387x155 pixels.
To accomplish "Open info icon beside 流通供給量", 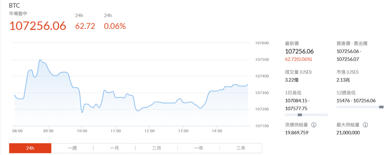I will 314,125.
